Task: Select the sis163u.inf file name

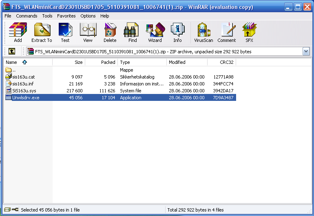Action: pos(23,84)
